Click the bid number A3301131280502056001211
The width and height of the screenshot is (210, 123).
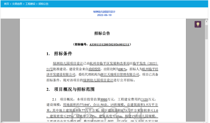(109, 44)
